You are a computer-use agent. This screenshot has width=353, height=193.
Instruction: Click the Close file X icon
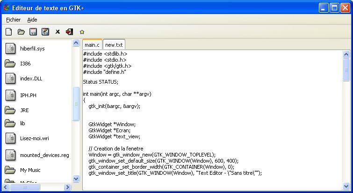coord(58,32)
